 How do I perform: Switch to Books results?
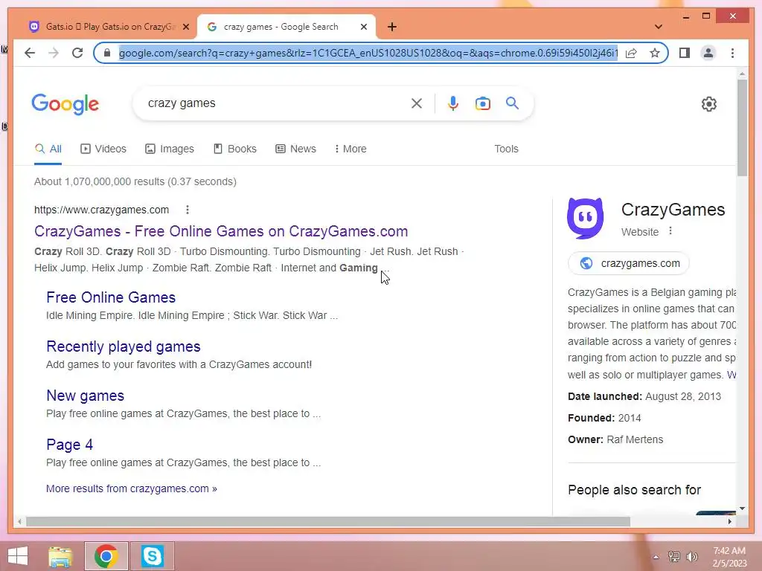coord(235,149)
